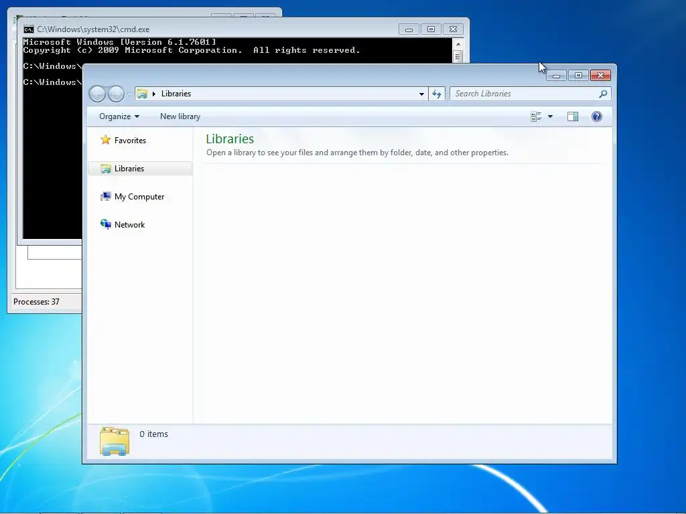Click the Libraries folder icon in details pane
686x514 pixels.
pos(115,441)
